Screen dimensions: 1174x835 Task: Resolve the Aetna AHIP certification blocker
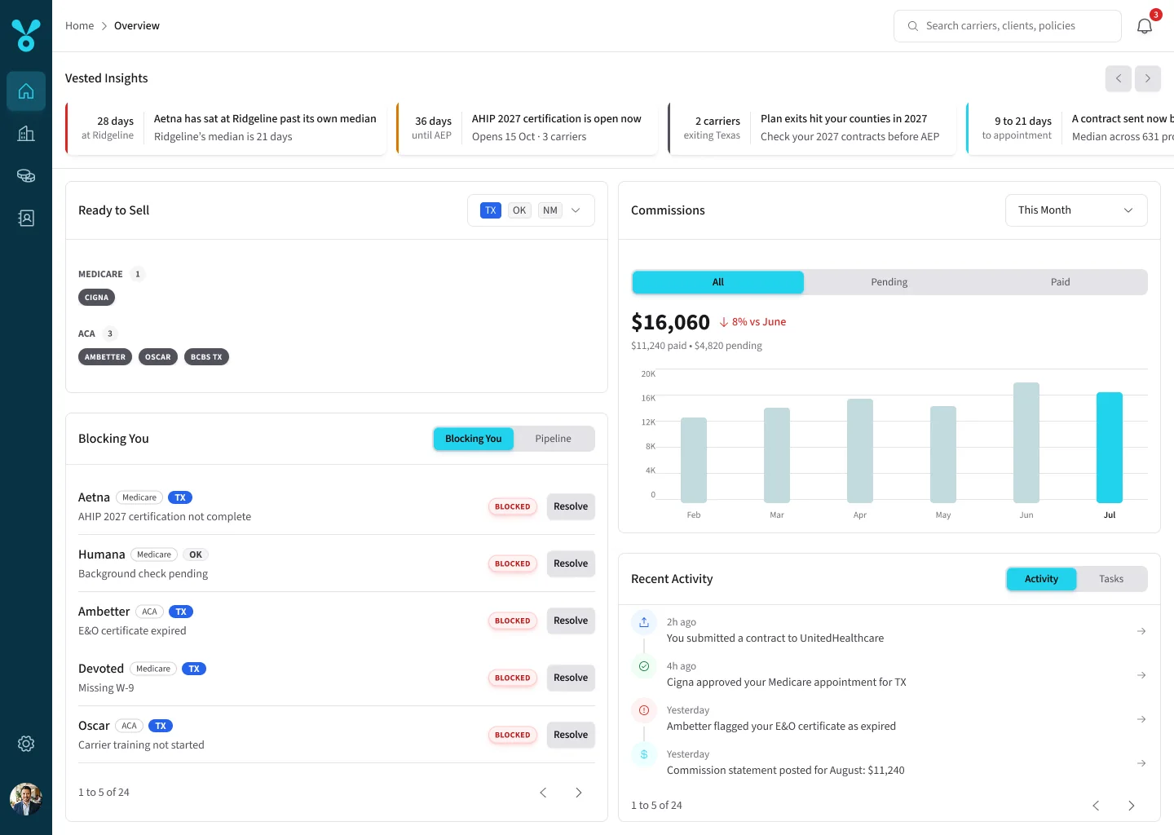571,506
